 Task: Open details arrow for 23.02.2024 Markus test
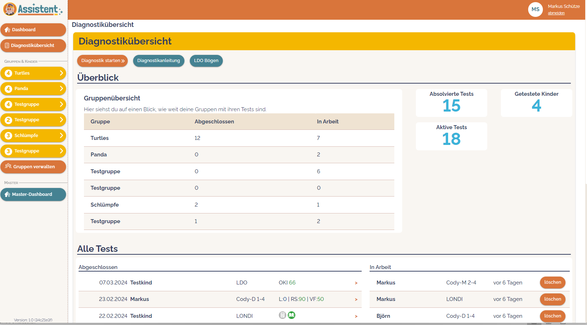click(356, 300)
